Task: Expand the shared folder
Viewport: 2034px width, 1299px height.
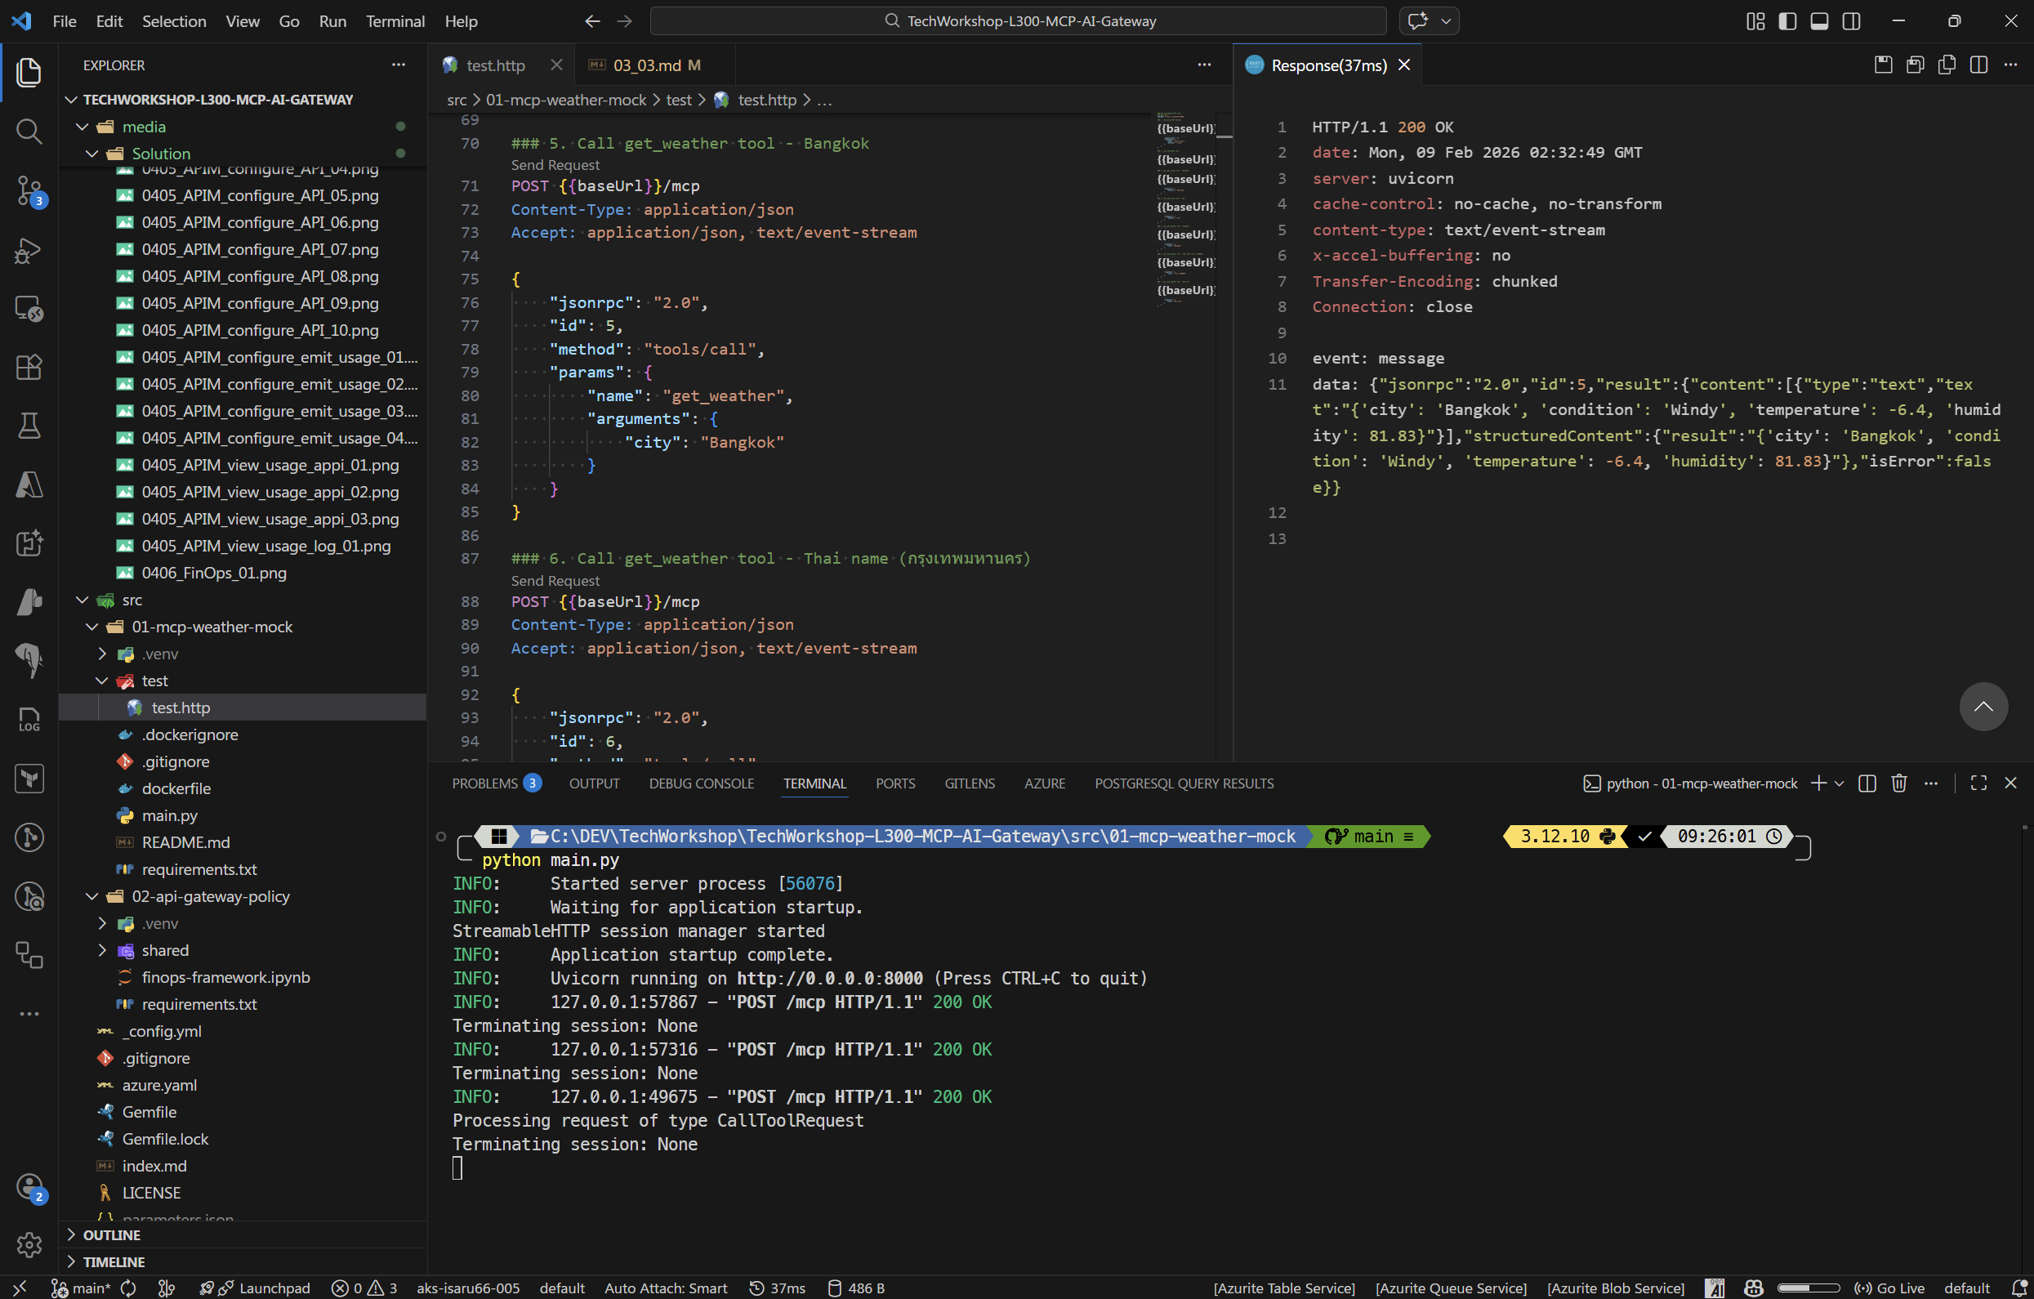Action: [x=102, y=950]
